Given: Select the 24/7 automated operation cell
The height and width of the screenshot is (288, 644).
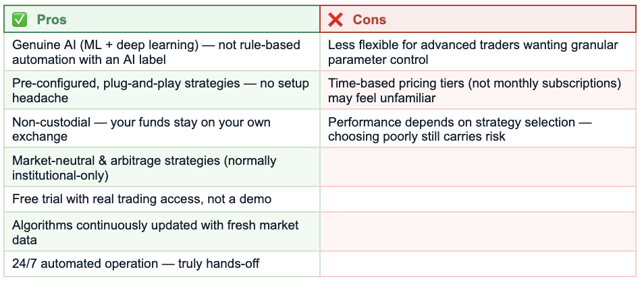Looking at the screenshot, I should [162, 263].
